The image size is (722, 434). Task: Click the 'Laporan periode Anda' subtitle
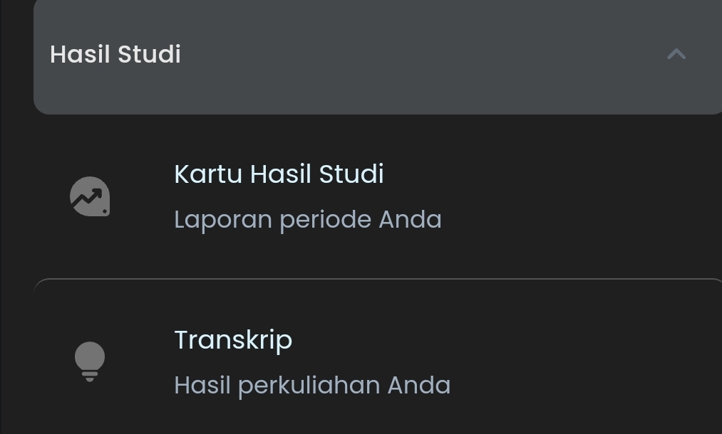point(307,219)
